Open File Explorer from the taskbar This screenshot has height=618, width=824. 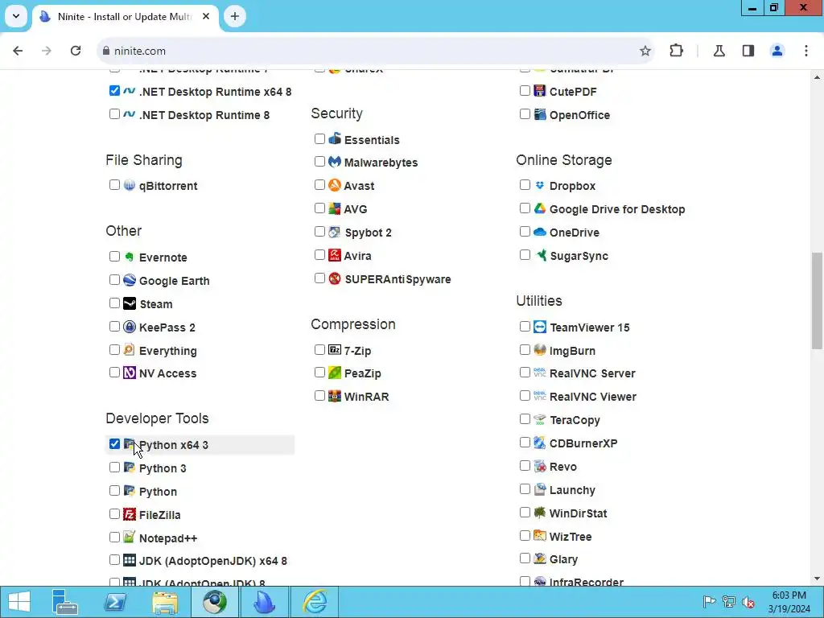pyautogui.click(x=165, y=602)
